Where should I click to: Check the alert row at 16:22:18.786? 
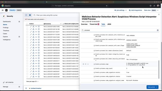coord(27,29)
